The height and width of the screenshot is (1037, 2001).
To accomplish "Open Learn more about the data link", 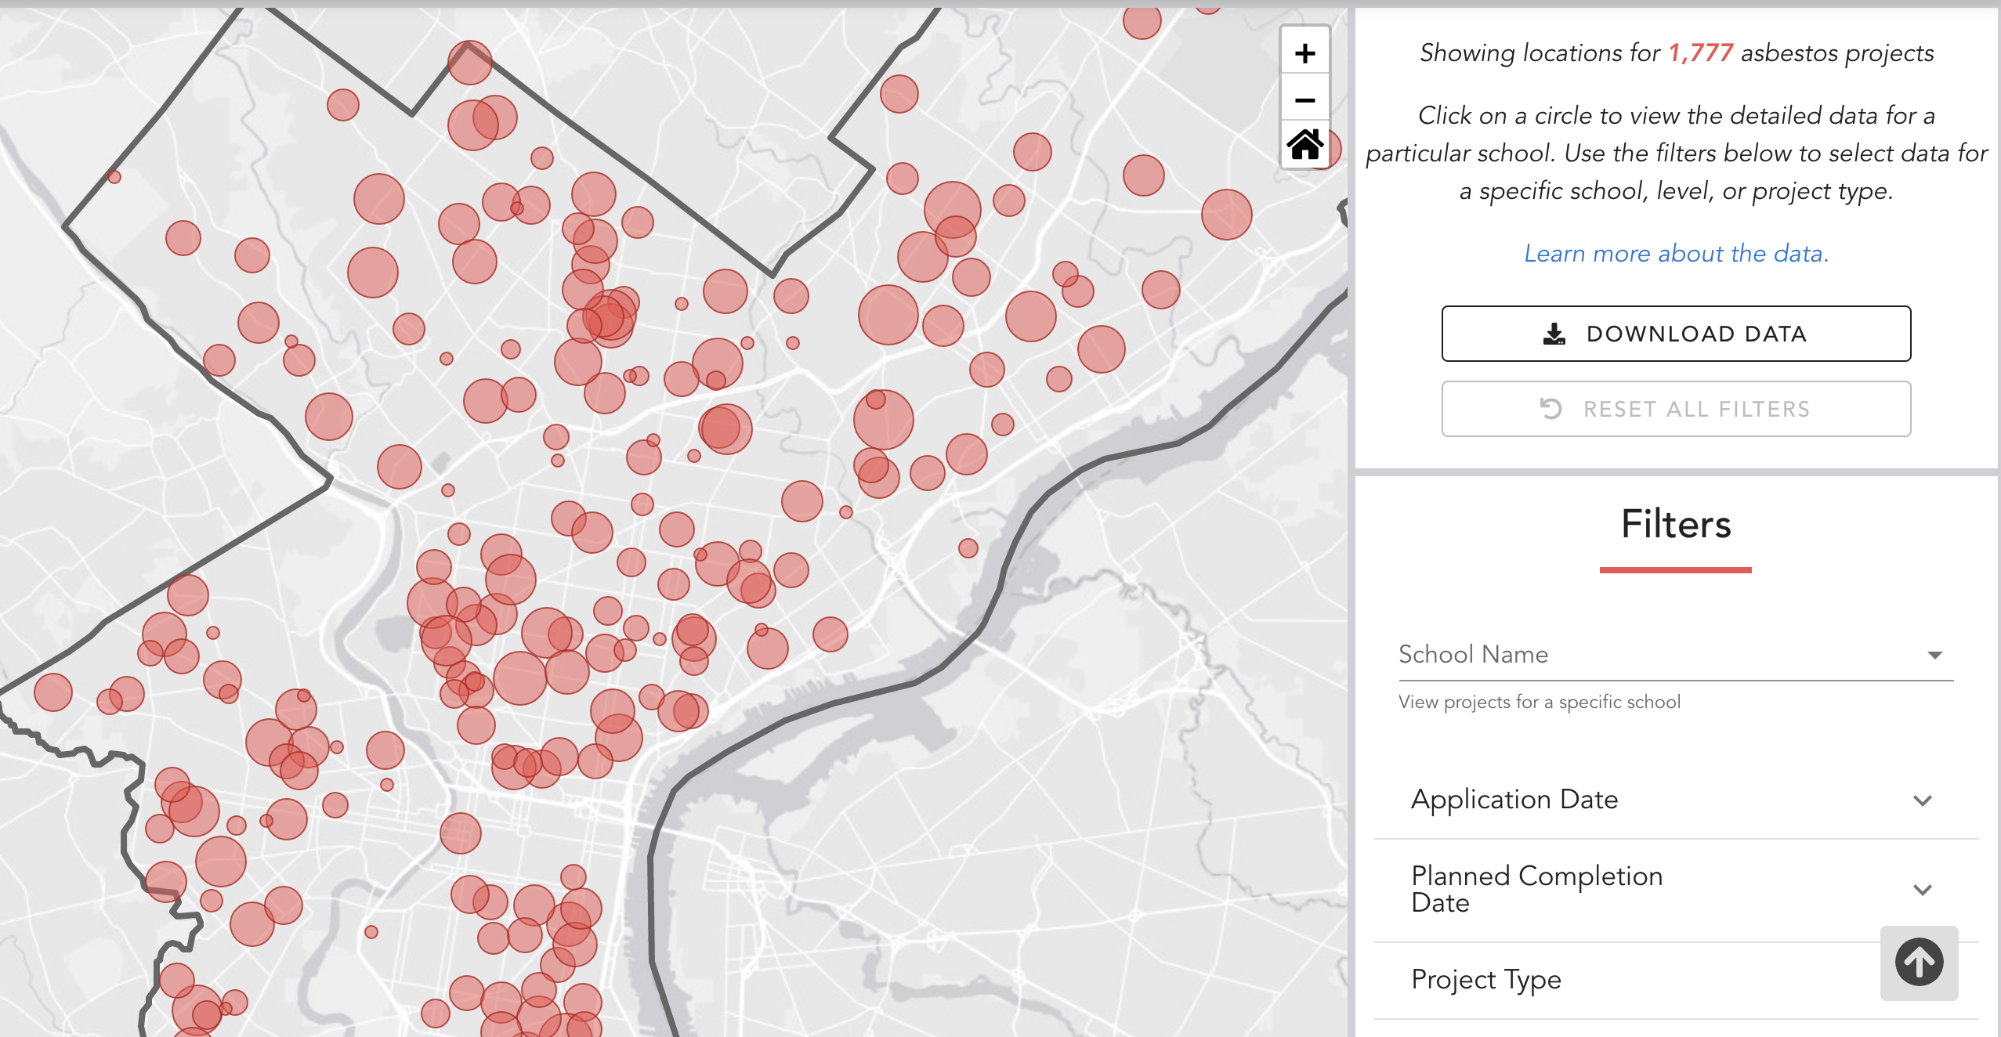I will point(1676,254).
